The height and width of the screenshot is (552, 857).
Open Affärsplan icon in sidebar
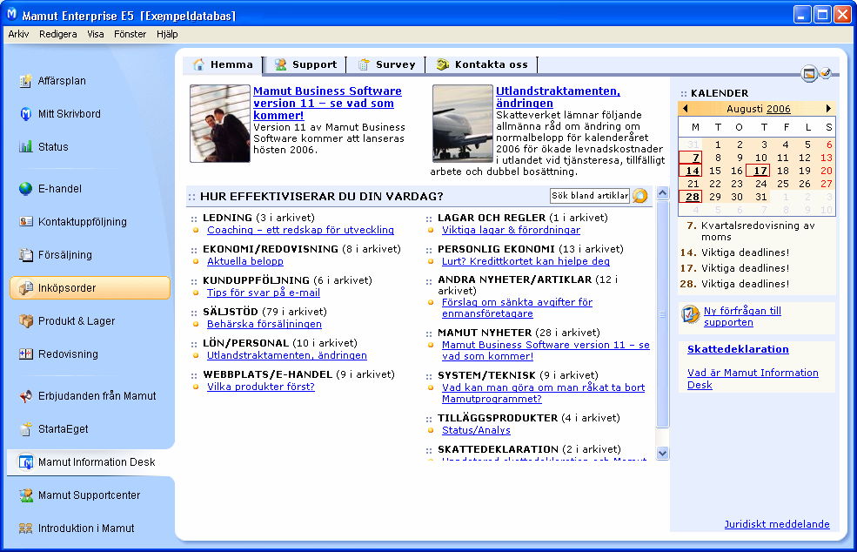(26, 81)
